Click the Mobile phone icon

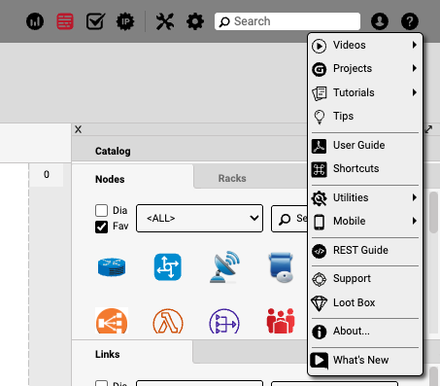pos(320,222)
